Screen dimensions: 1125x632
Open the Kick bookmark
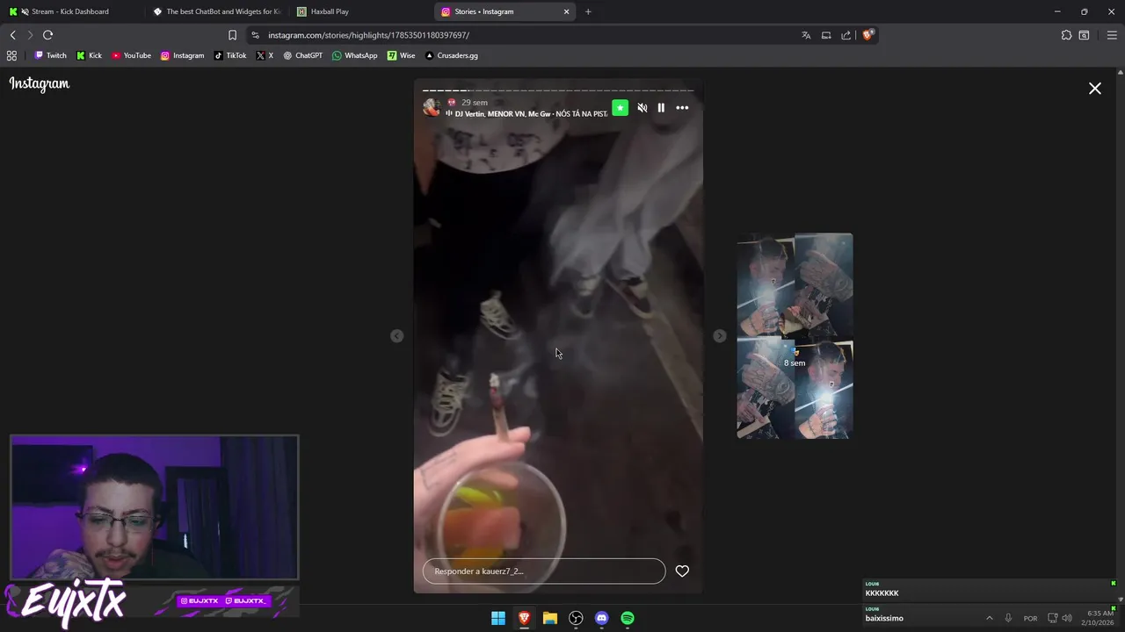pyautogui.click(x=89, y=55)
